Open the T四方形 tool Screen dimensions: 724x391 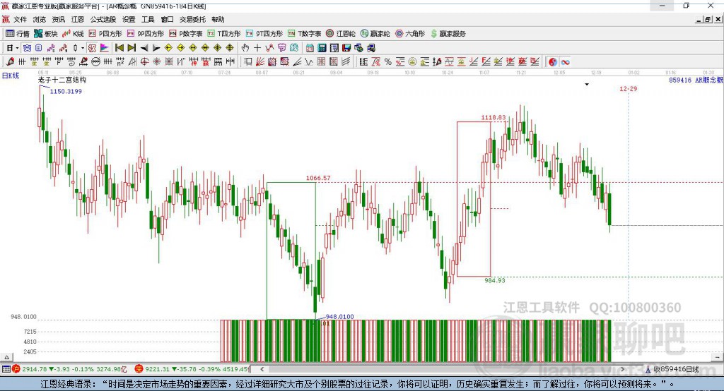(x=224, y=34)
